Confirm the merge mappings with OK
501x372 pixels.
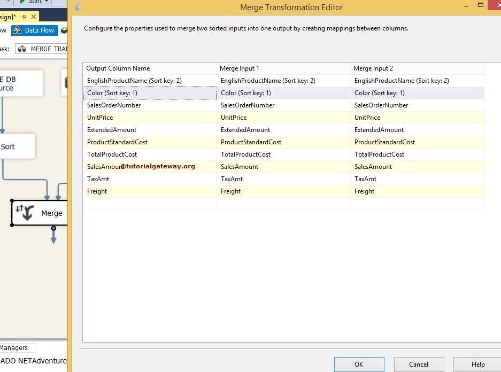click(x=359, y=364)
